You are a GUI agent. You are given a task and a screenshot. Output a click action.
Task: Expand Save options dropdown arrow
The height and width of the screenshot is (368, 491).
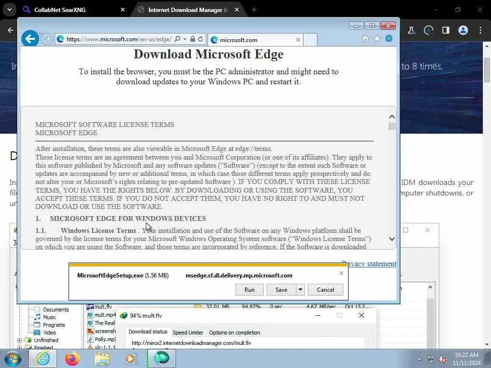point(300,290)
